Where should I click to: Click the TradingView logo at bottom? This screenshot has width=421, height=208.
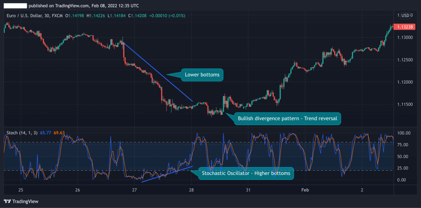coord(21,201)
